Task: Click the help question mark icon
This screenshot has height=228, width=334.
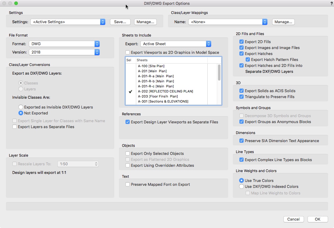Action: 331,4
